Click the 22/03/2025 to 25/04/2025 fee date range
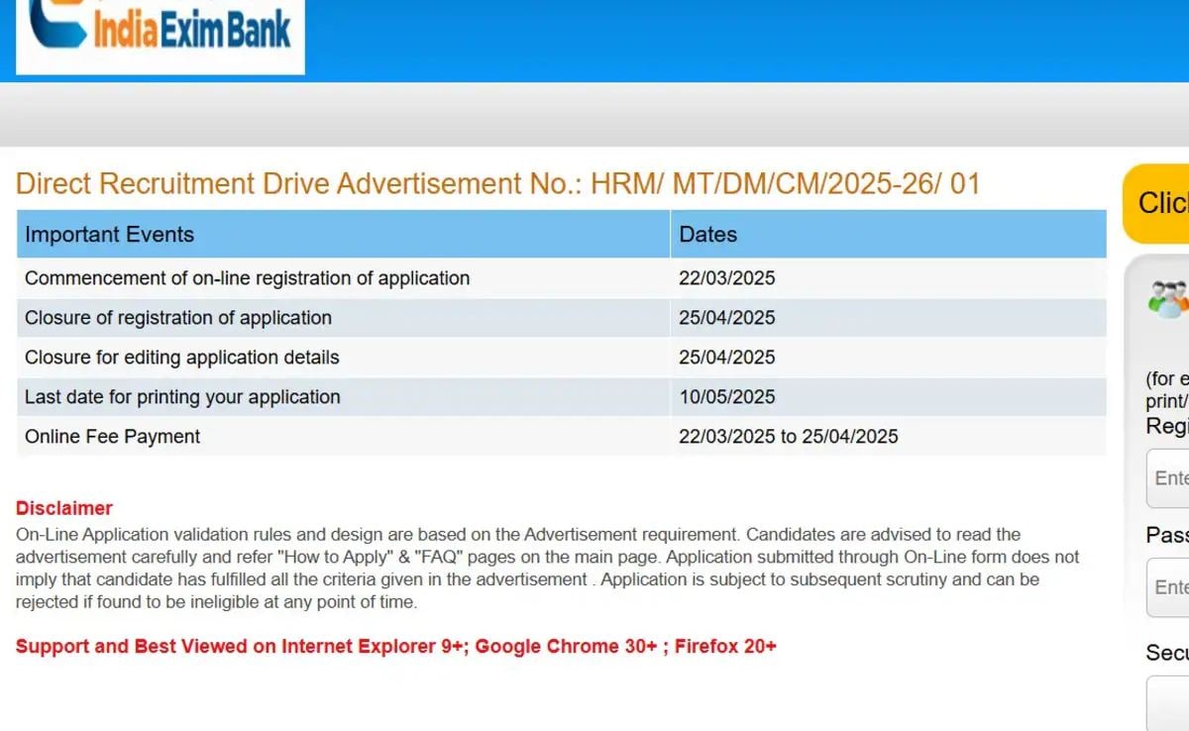Screen dimensions: 1189x731 coord(788,437)
